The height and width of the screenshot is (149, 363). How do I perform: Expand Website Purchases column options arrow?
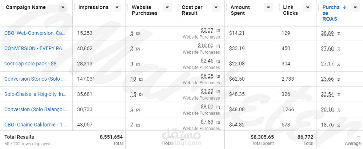(x=167, y=7)
